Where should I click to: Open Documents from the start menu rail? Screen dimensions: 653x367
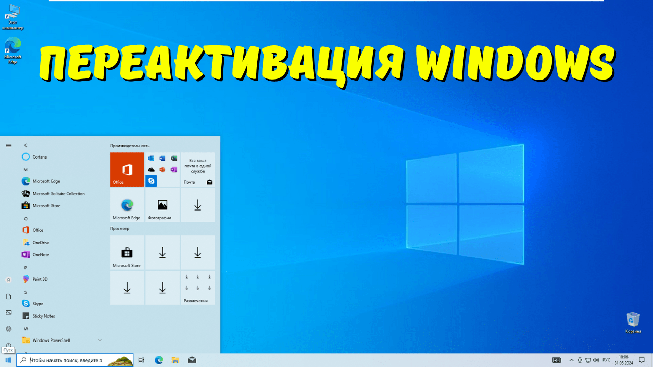pos(8,296)
